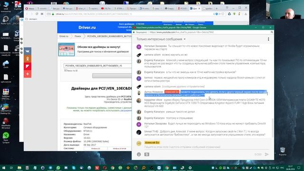Share page via Flipboard button
The image size is (304, 171).
click(x=28, y=66)
